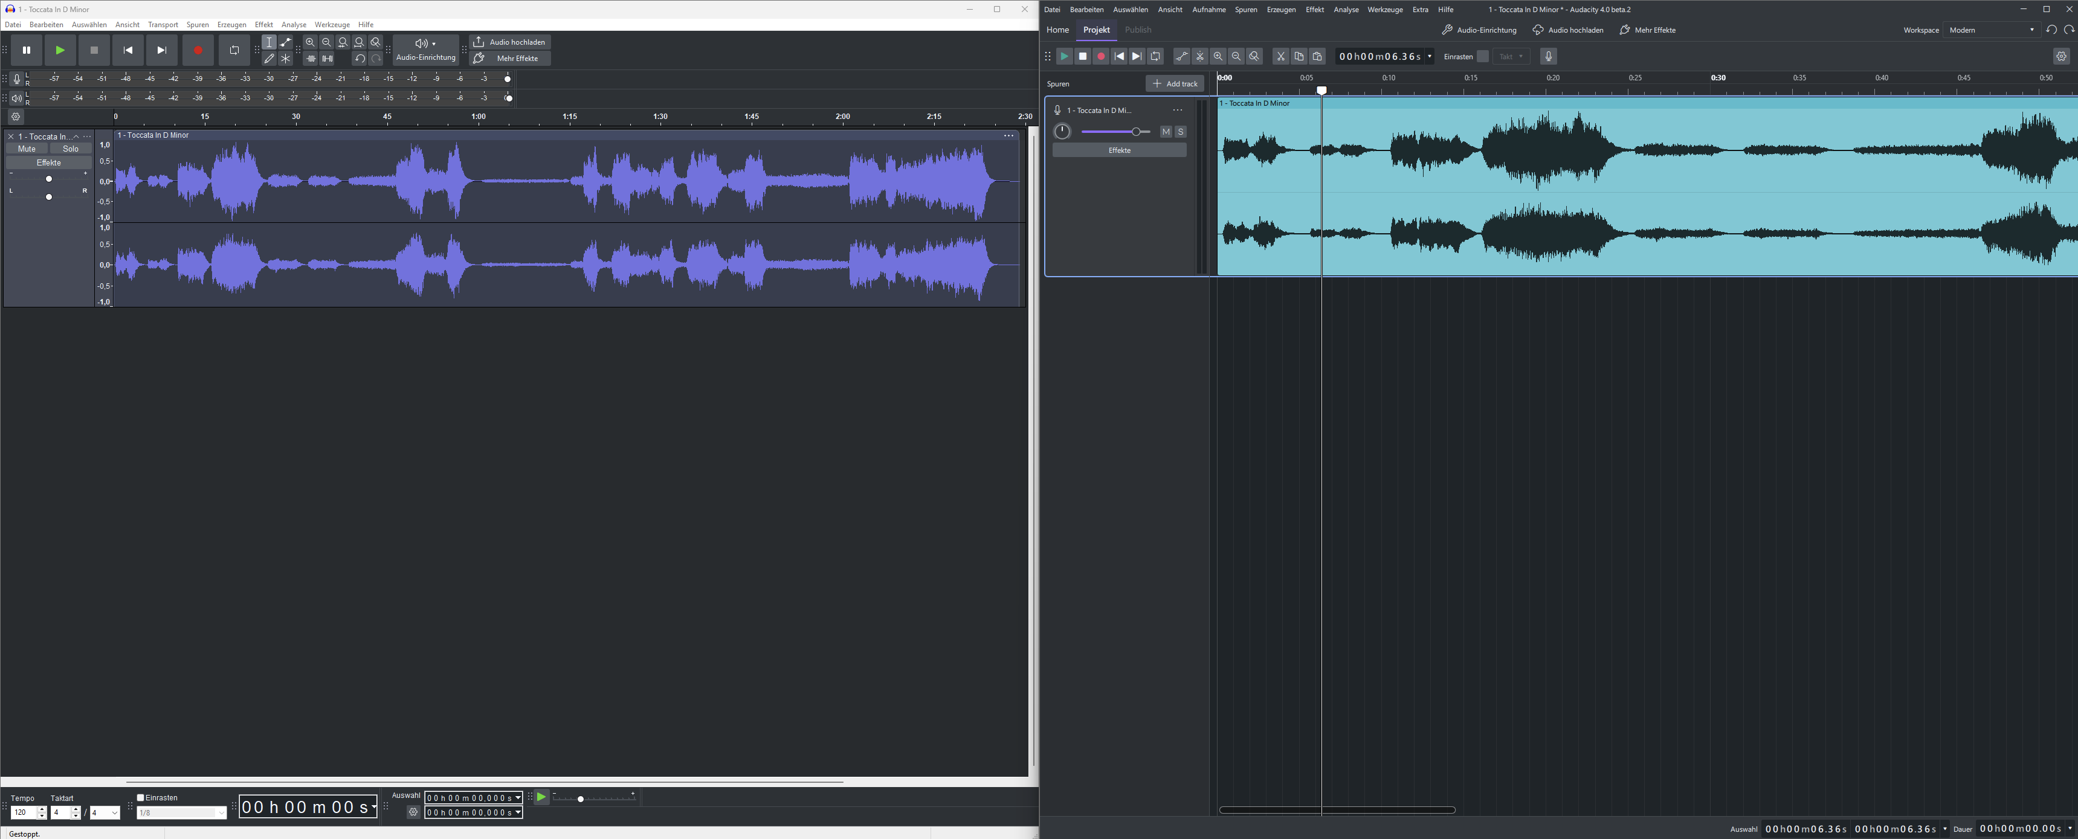
Task: Zoom out using the left window's magnifier minus
Action: tap(327, 42)
